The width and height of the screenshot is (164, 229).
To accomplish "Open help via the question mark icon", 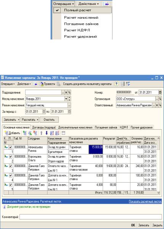I will click(x=116, y=84).
